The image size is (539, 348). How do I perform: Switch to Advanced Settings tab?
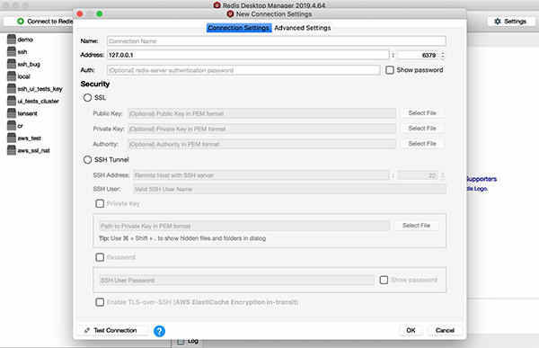[x=303, y=28]
